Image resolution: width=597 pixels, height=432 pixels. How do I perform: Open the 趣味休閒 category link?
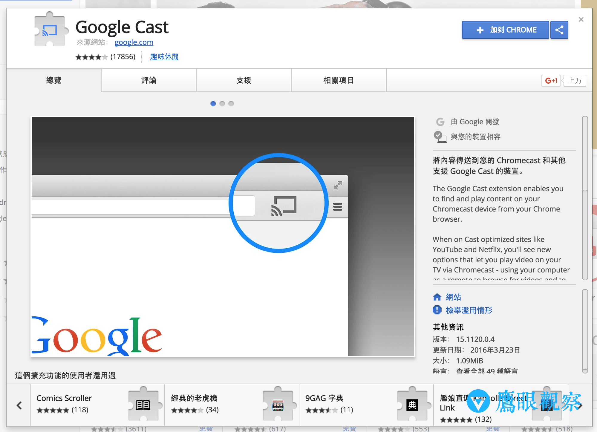pos(164,56)
